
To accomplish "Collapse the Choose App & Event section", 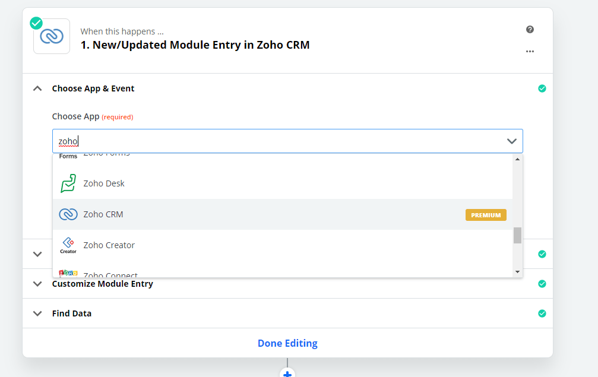I will click(37, 88).
